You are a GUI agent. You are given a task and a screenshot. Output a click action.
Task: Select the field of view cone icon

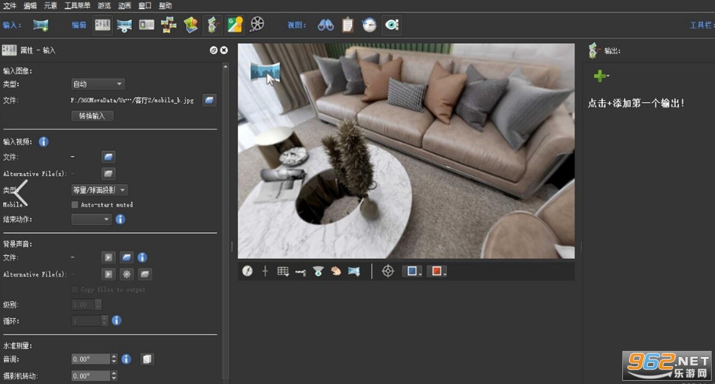pyautogui.click(x=318, y=271)
